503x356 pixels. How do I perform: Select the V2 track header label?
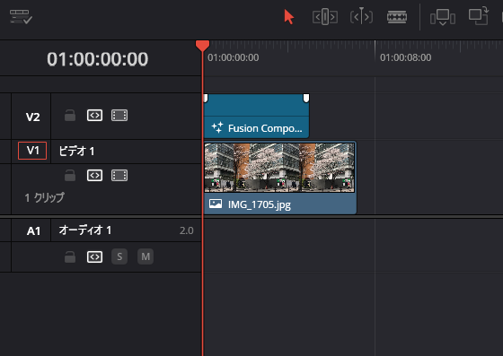pos(32,117)
